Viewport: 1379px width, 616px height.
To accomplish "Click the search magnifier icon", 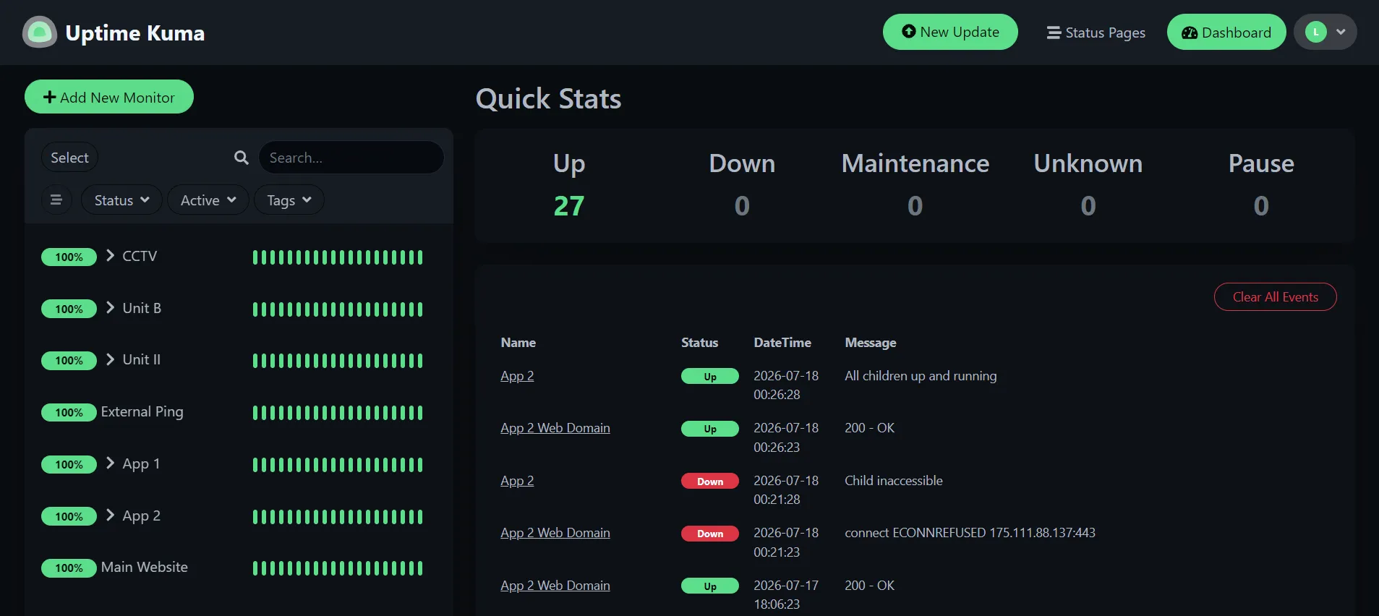I will (x=242, y=158).
